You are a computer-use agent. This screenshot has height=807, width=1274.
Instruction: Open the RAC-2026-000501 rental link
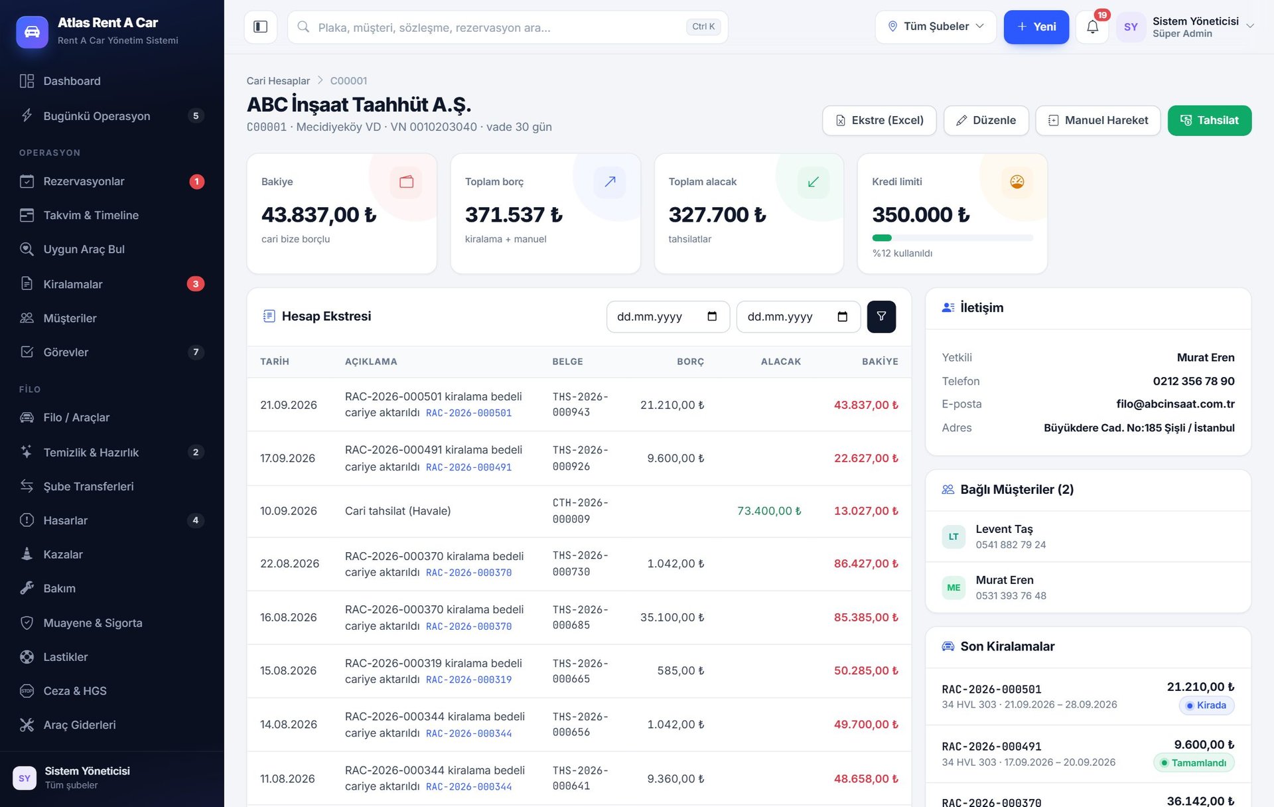point(468,413)
